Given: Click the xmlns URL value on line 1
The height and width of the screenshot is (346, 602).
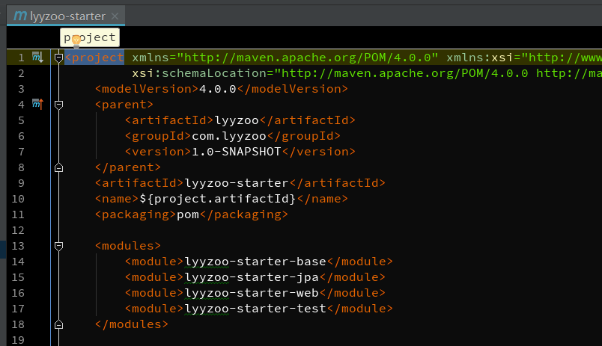Looking at the screenshot, I should pos(307,58).
